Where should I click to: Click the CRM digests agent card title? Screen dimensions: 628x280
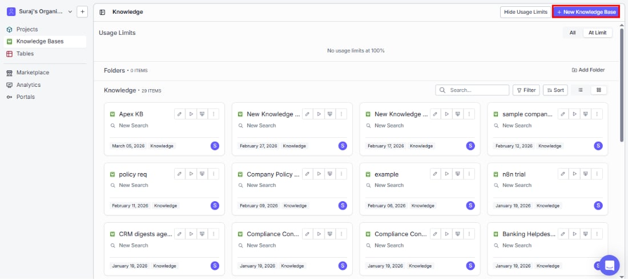[146, 234]
